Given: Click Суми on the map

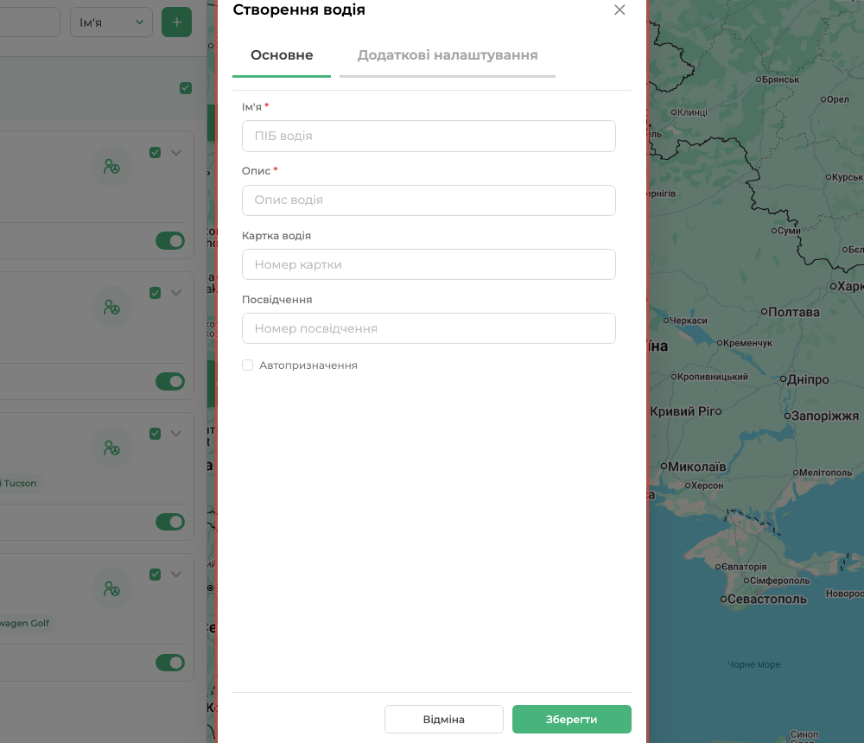Looking at the screenshot, I should [x=789, y=231].
